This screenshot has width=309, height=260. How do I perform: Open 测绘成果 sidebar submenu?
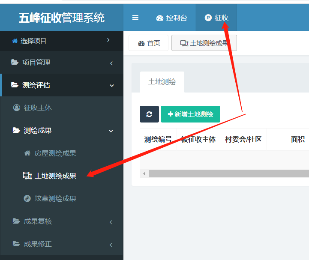coord(61,130)
